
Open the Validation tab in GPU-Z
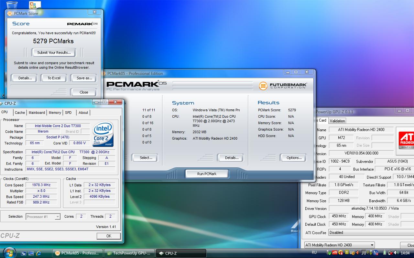pyautogui.click(x=337, y=121)
